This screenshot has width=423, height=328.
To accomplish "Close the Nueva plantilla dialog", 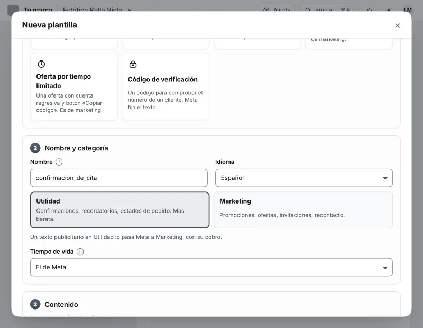I will [x=397, y=25].
